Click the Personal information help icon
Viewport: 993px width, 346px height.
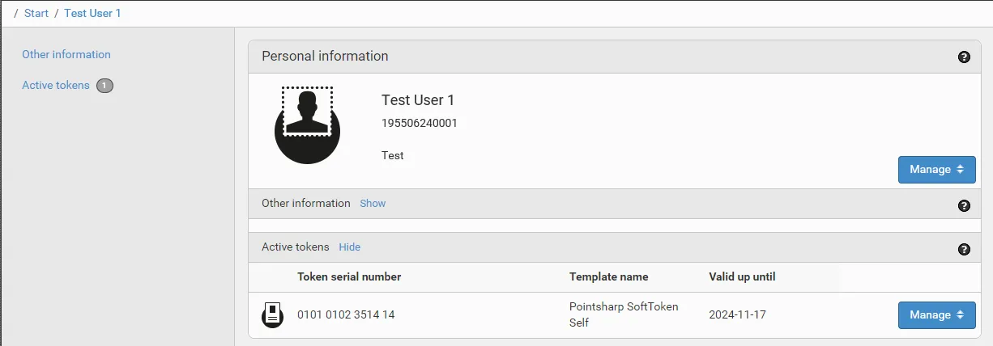[964, 57]
